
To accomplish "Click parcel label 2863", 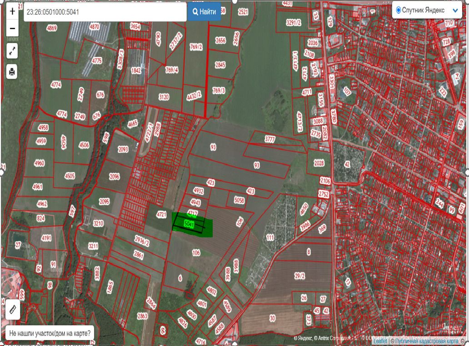I will coord(142,316).
